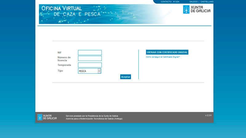Click the Xunta de Galicia header logo
This screenshot has height=138, width=246.
pos(197,10)
